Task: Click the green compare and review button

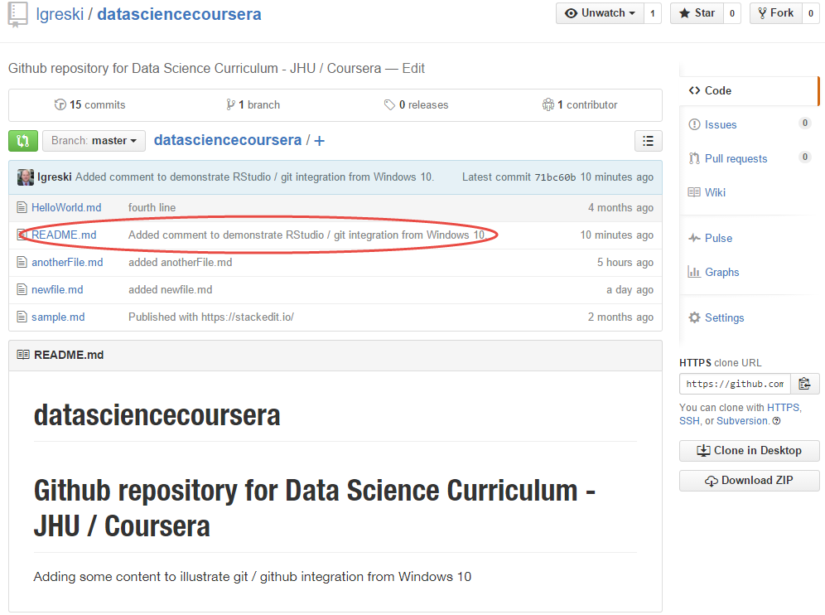Action: pos(23,141)
